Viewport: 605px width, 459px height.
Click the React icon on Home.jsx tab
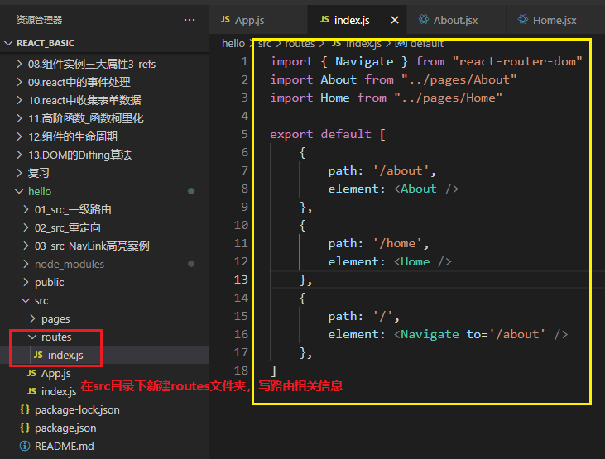tap(523, 19)
